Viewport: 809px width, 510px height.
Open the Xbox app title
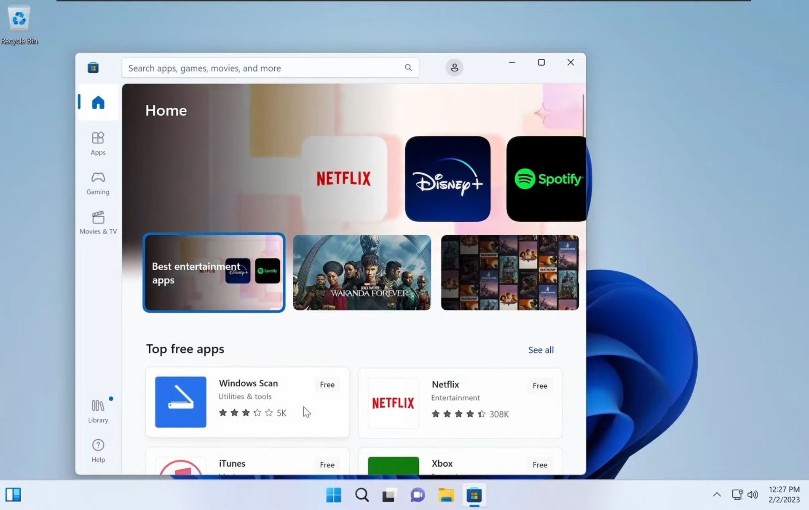pyautogui.click(x=442, y=463)
